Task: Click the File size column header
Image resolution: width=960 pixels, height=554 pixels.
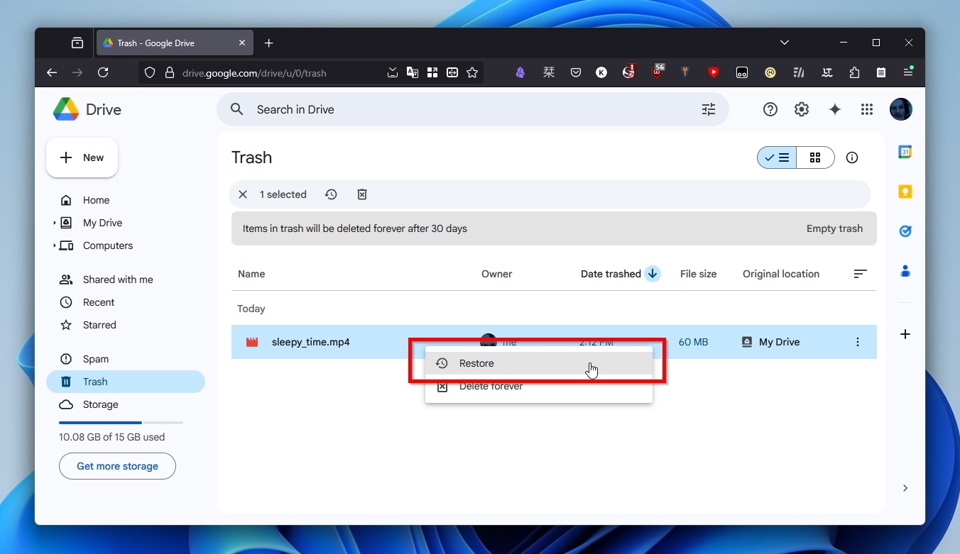Action: [698, 274]
